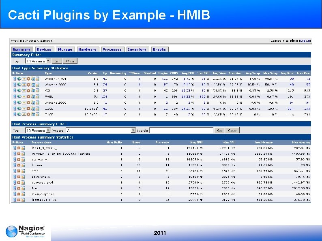Open devices computer icon in AIX row
The image size is (322, 241).
point(15,90)
